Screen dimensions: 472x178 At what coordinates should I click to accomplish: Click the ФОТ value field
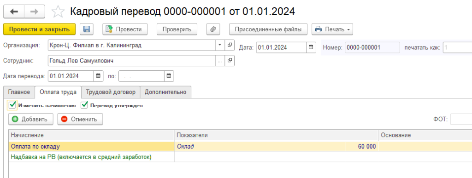[x=461, y=119]
